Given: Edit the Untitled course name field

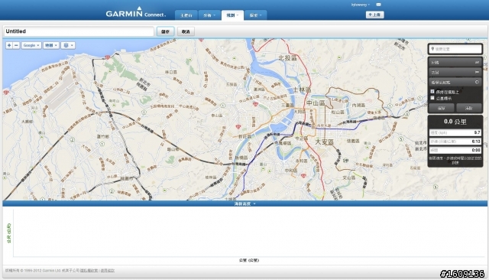Looking at the screenshot, I should (x=79, y=31).
